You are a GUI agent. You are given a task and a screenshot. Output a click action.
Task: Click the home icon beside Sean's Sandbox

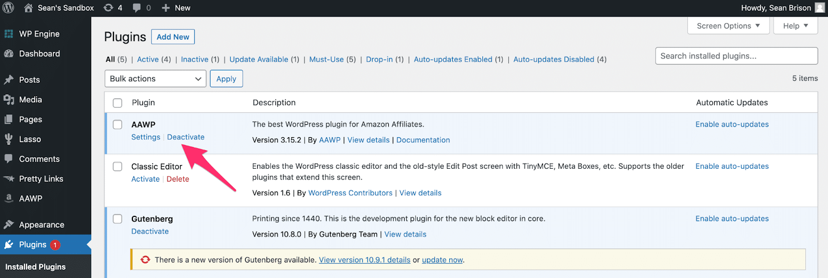[x=28, y=8]
